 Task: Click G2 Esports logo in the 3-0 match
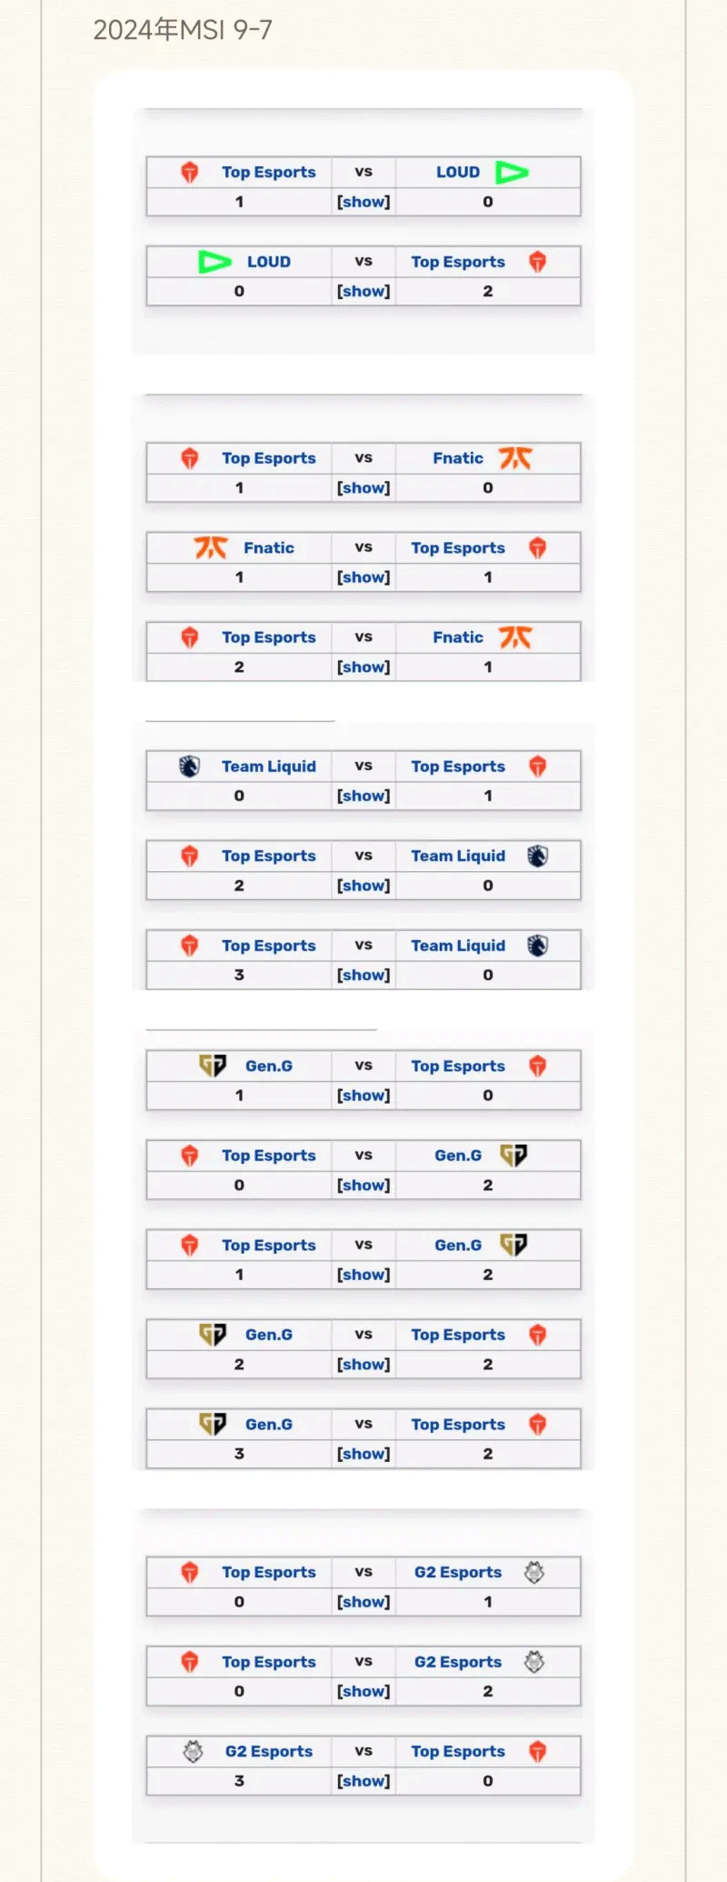coord(193,1751)
